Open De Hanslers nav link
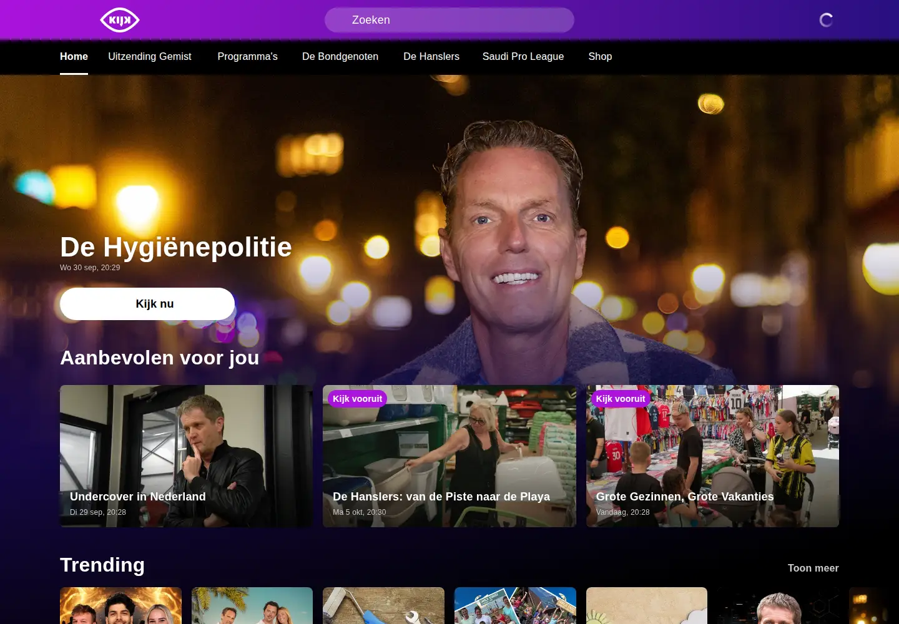The width and height of the screenshot is (899, 624). tap(431, 57)
